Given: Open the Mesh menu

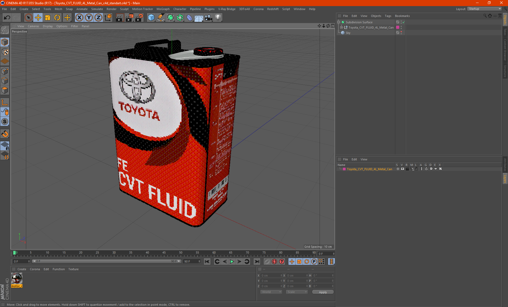Looking at the screenshot, I should tap(58, 9).
